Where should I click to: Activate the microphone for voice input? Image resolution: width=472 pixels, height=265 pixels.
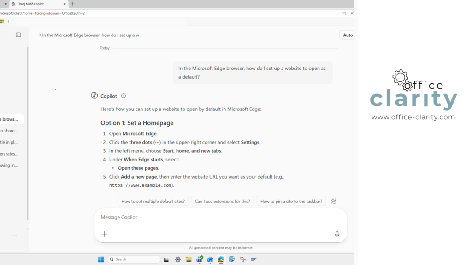tap(337, 234)
